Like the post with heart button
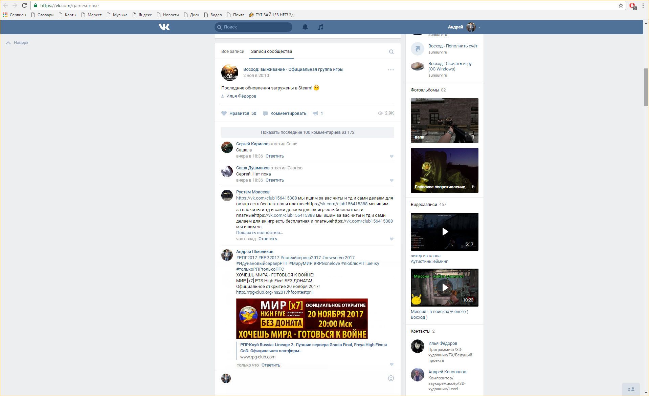Viewport: 649px width, 396px height. click(224, 113)
